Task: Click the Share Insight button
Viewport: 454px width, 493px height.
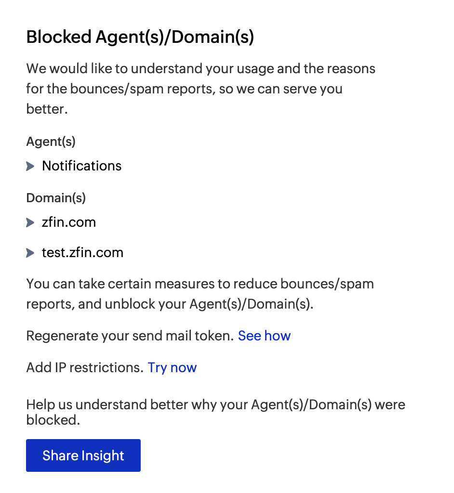Action: (x=83, y=455)
